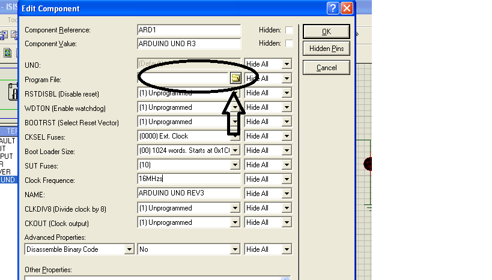Image resolution: width=492 pixels, height=280 pixels.
Task: Open Hide All dropdown for WDTON row
Action: 287,107
